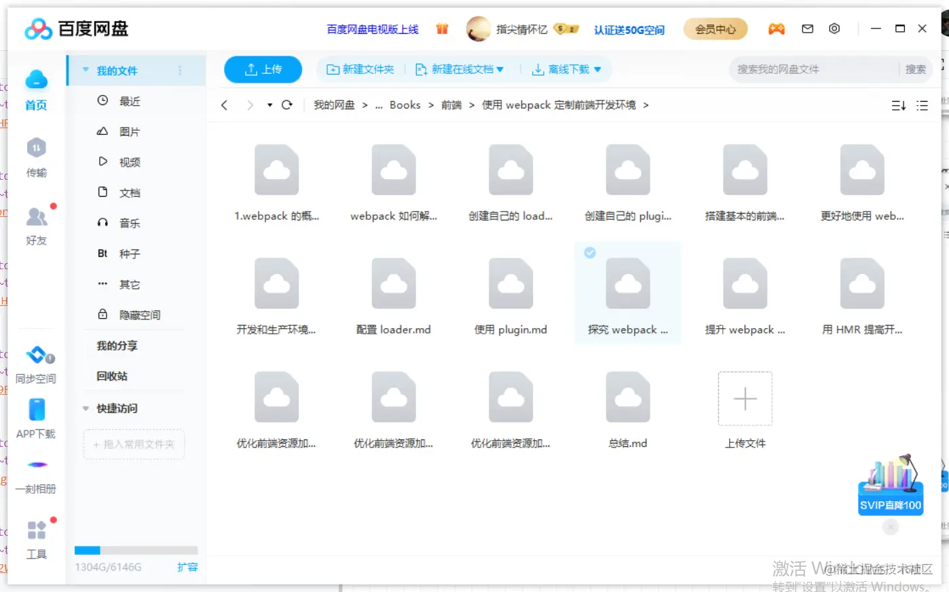Viewport: 949px width, 592px height.
Task: Go forward with the right arrow
Action: 250,105
